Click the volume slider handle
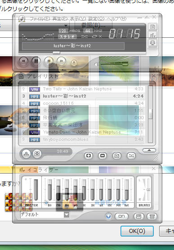Image resolution: width=174 pixels, height=250 pixels. pyautogui.click(x=125, y=64)
